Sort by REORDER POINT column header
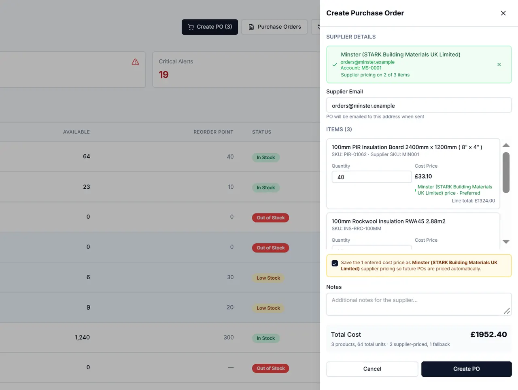 213,132
